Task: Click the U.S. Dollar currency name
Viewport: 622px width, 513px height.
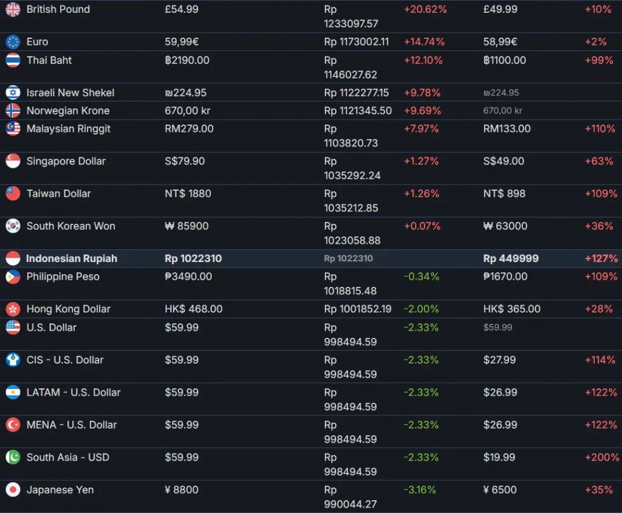Action: (x=52, y=328)
